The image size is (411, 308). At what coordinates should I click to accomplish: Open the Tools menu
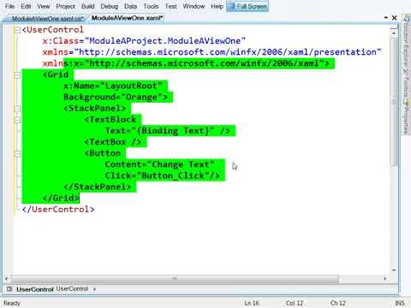point(151,6)
